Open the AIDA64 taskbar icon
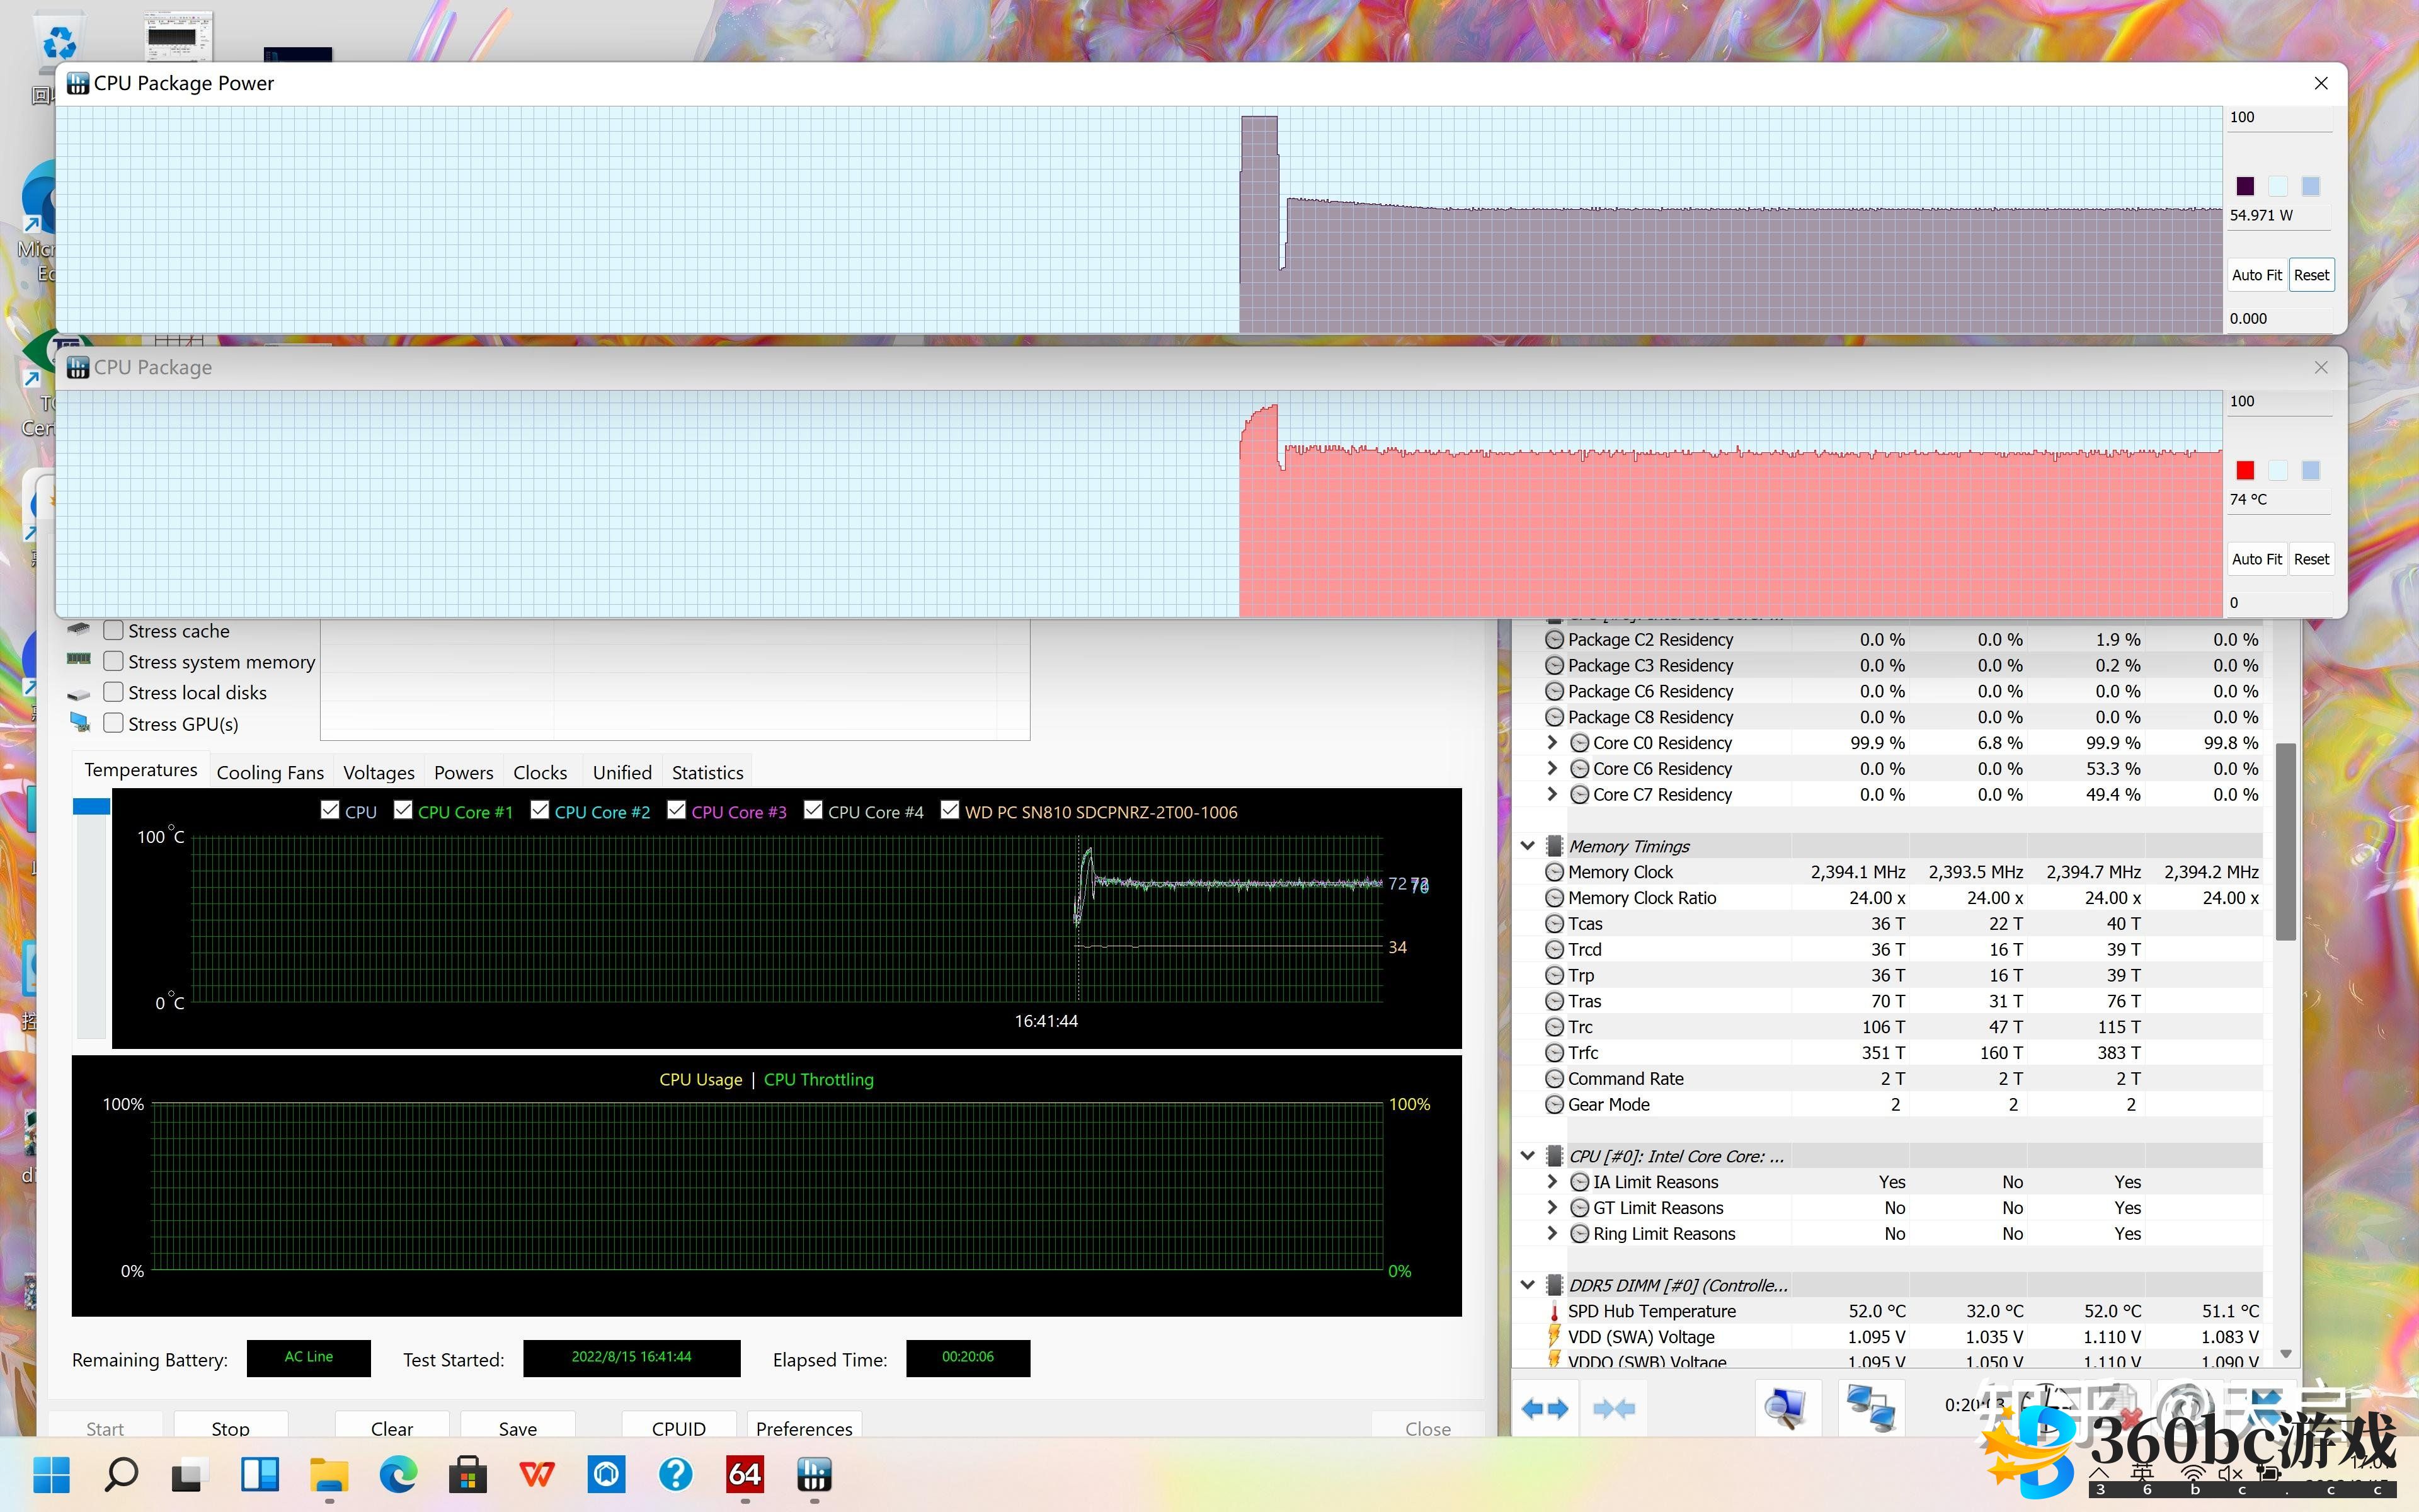 click(x=745, y=1474)
